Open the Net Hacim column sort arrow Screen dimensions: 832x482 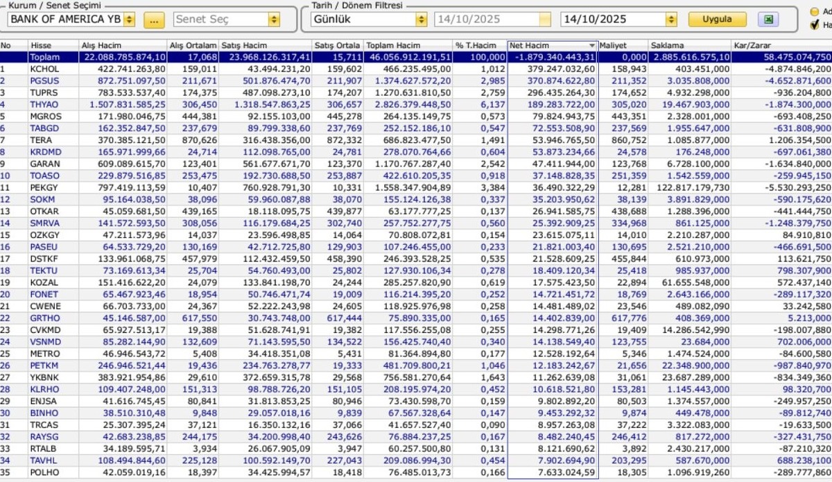(591, 46)
